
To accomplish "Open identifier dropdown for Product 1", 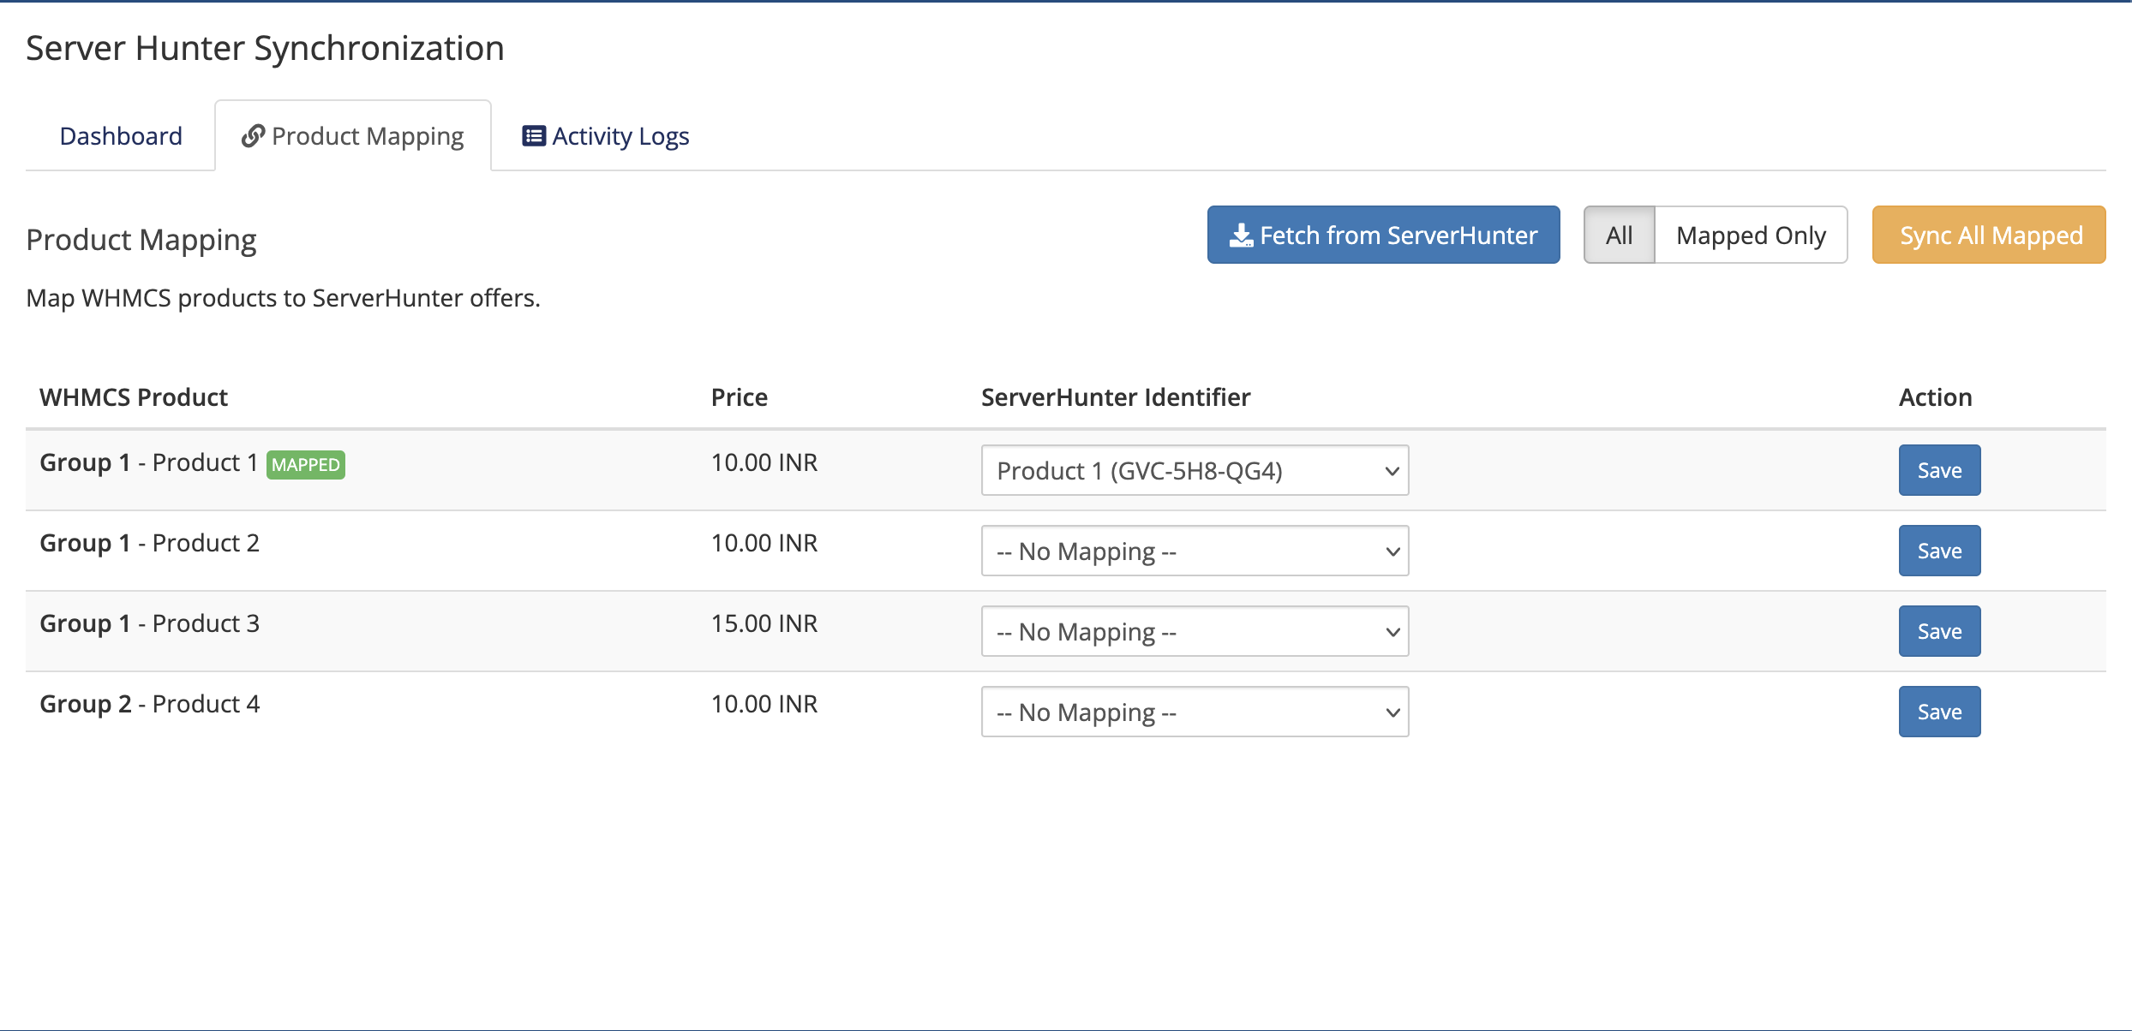I will click(x=1195, y=470).
